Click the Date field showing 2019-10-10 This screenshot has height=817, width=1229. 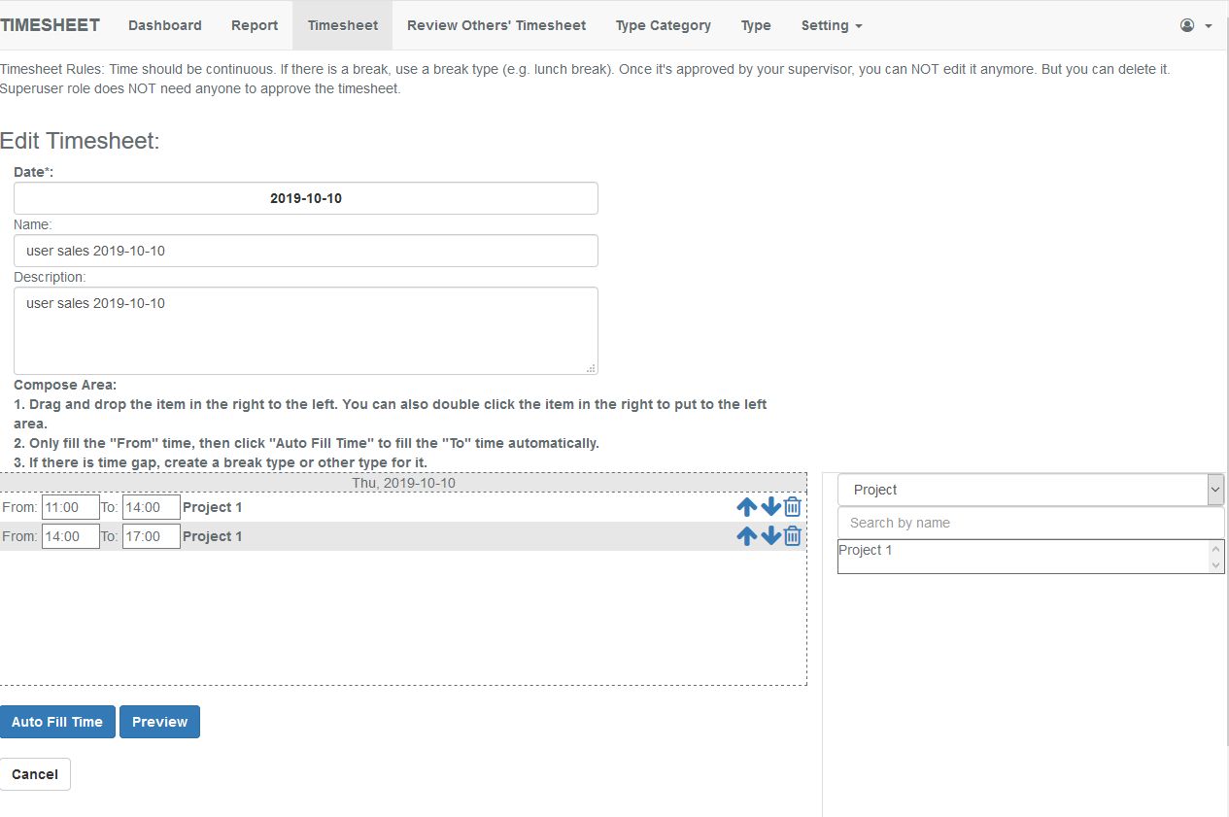[306, 198]
